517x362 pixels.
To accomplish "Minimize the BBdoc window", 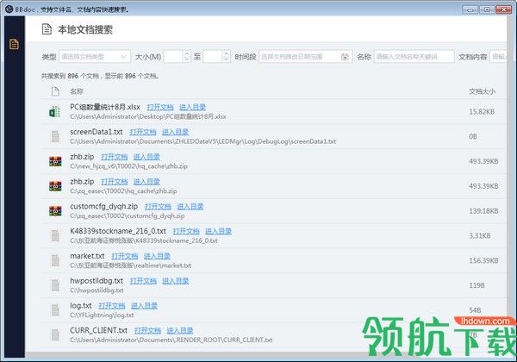I will [470, 9].
